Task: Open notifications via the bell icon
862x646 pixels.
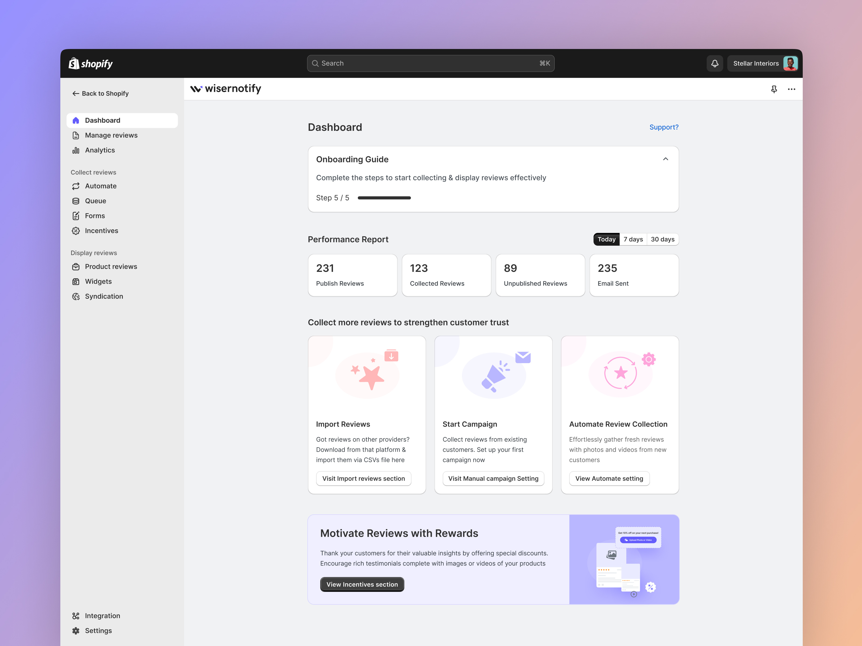Action: [715, 63]
